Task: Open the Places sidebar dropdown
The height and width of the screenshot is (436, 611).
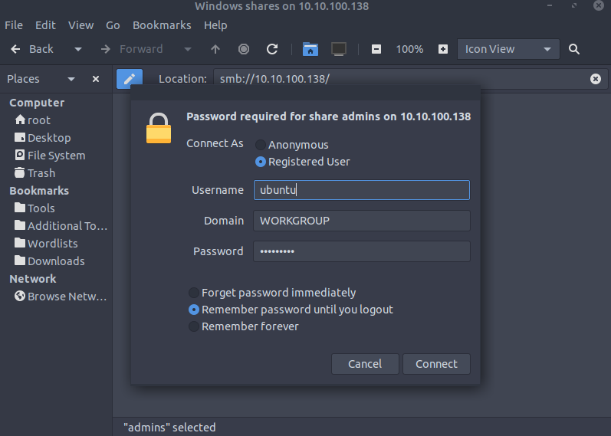Action: (71, 79)
